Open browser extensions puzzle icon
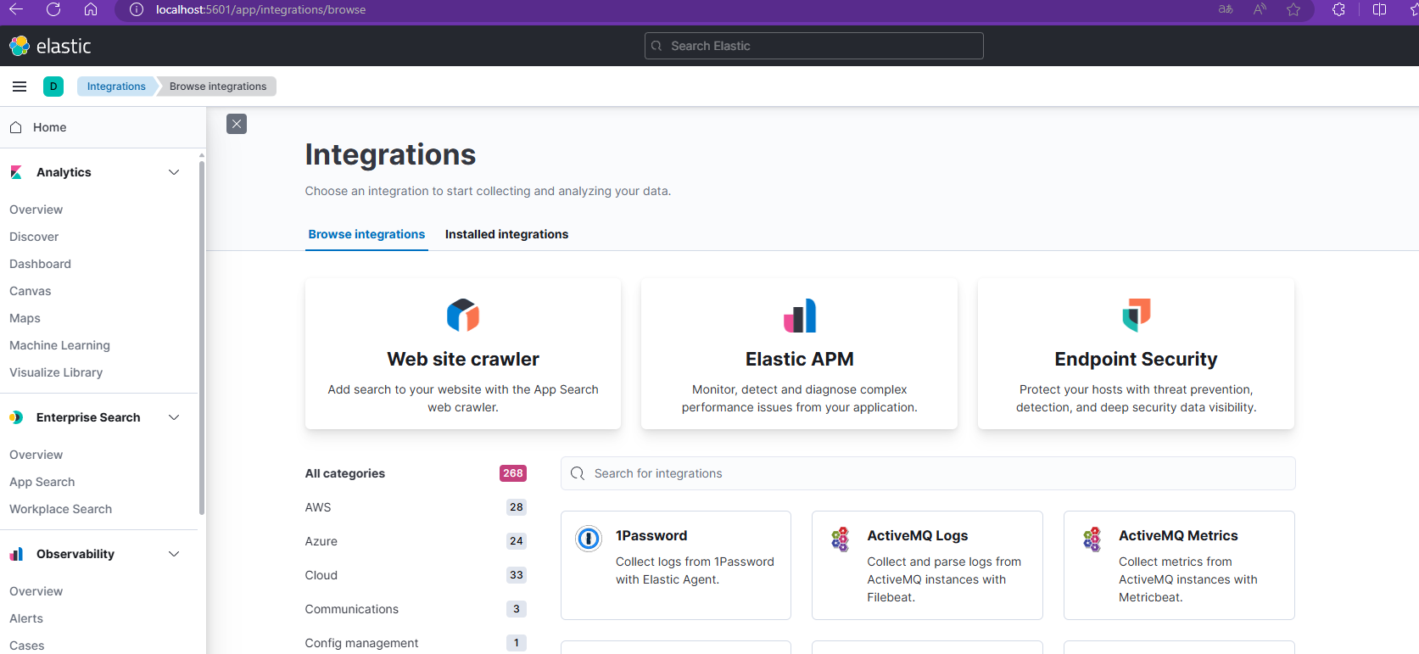The image size is (1419, 654). point(1338,9)
